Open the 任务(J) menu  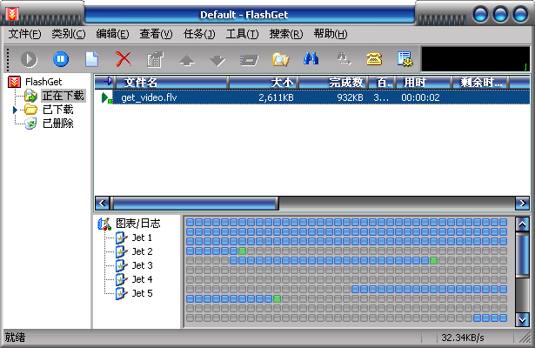tap(199, 34)
